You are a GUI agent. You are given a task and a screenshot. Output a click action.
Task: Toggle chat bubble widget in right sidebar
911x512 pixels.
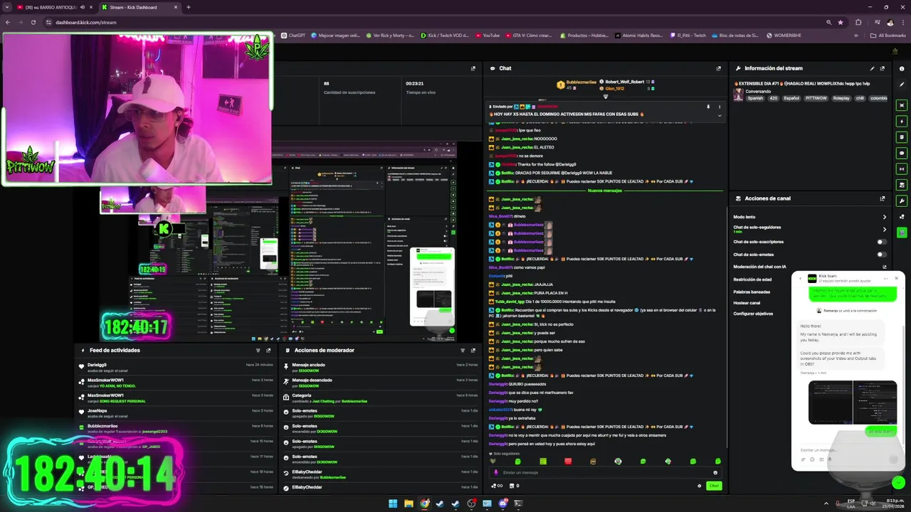(902, 153)
